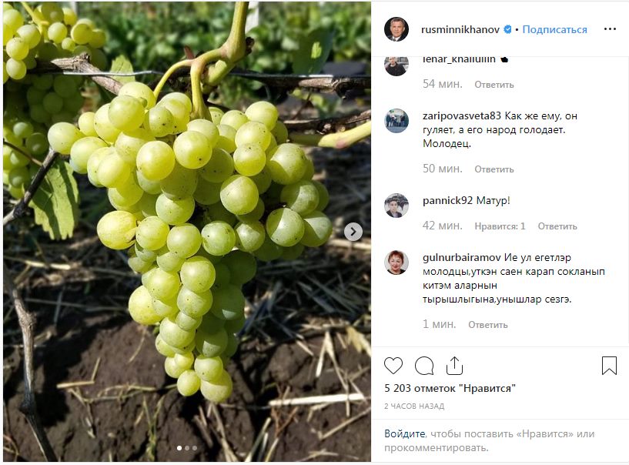Reply to zaripovasveta83's comment
This screenshot has width=629, height=465.
click(494, 169)
